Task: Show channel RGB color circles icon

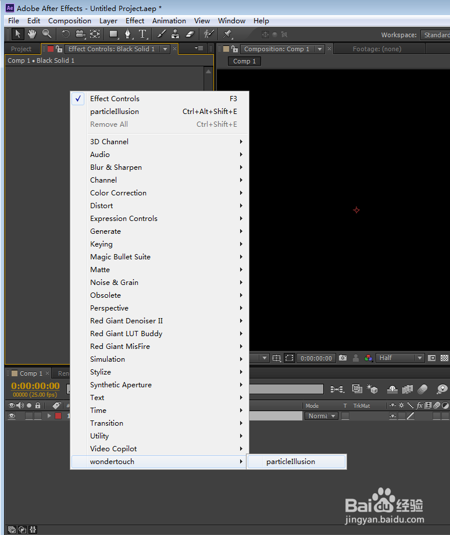Action: click(x=369, y=358)
